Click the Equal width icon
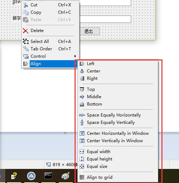Screen dimensions: 179x183 [x=82, y=152]
